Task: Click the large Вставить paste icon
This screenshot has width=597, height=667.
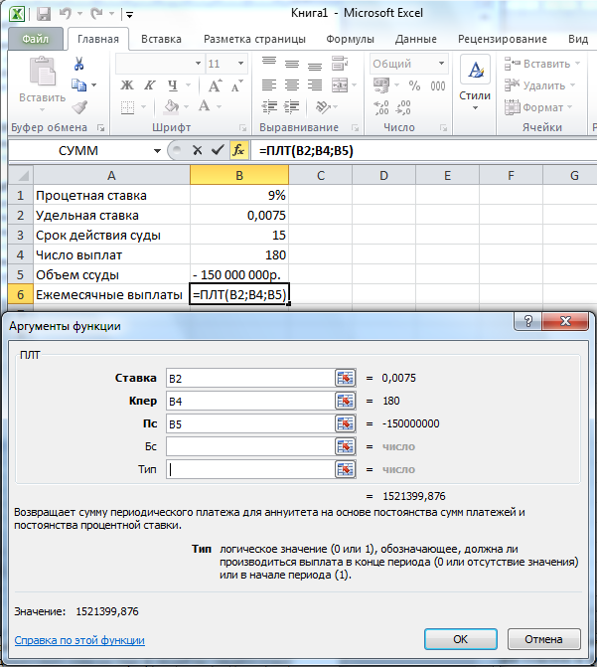Action: click(42, 71)
